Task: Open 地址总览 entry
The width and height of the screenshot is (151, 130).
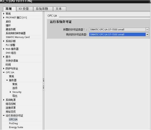Action: tap(11, 112)
